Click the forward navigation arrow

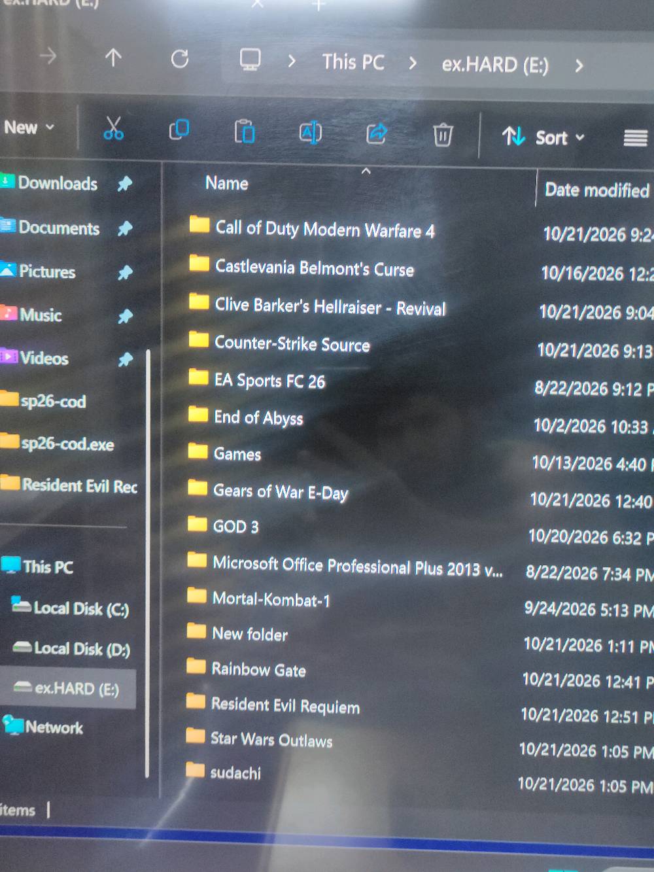coord(48,57)
